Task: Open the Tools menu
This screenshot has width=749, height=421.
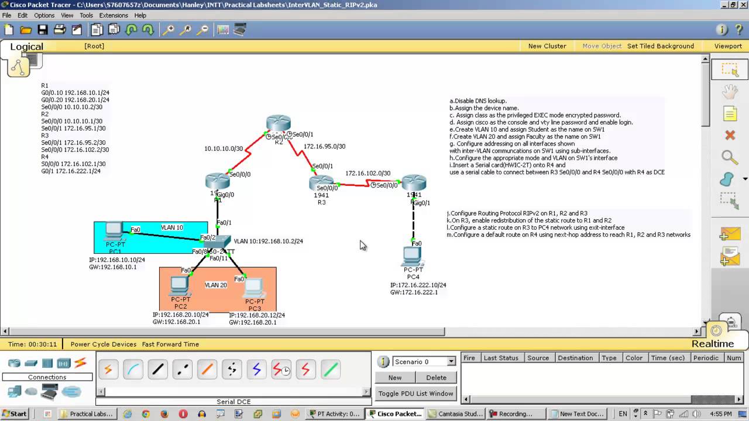Action: 86,15
